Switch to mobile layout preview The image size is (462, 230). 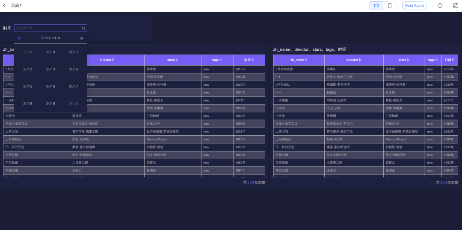(x=390, y=6)
